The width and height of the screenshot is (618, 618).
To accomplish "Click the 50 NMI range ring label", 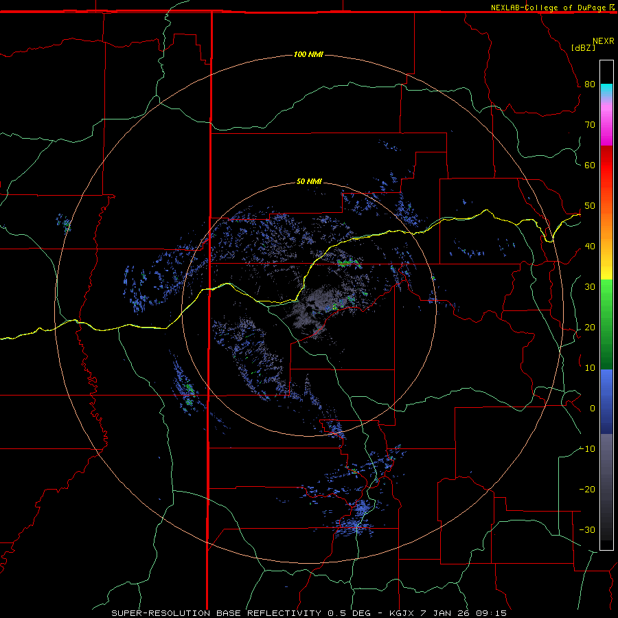I will pos(309,182).
